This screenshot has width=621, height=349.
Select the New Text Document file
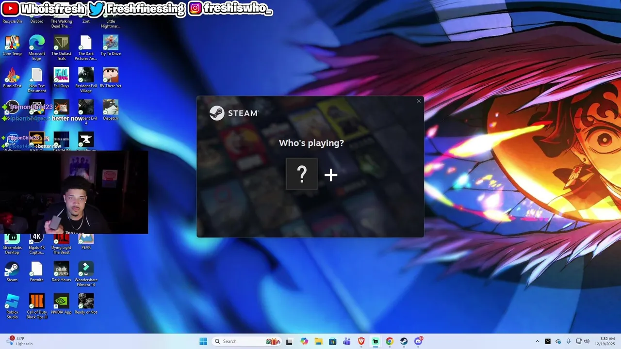tap(37, 80)
